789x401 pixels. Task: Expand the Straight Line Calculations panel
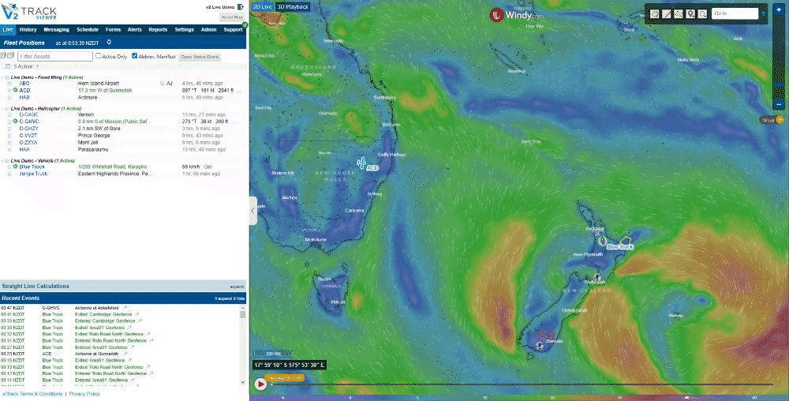[x=237, y=287]
